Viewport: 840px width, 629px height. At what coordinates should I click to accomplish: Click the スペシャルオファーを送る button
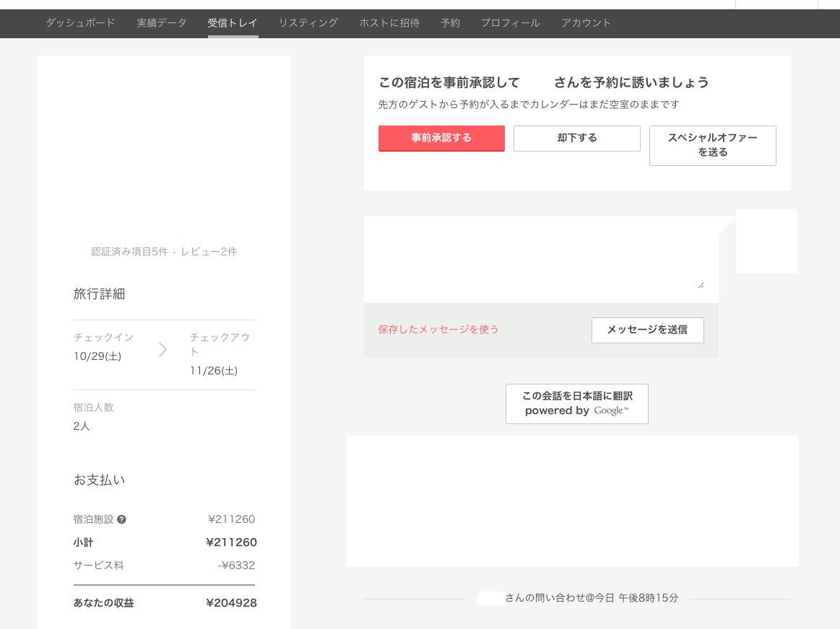712,145
